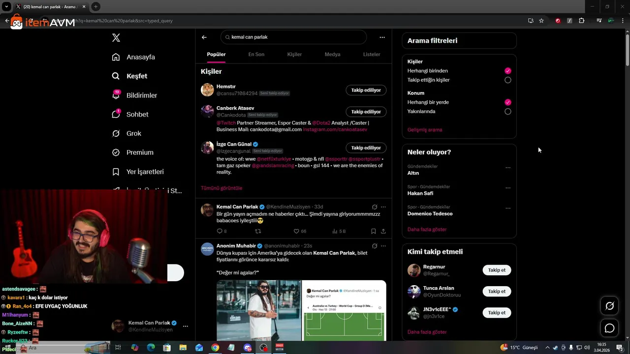Click the search box with 'kemal can parlak'
The image size is (630, 354).
[x=293, y=37]
